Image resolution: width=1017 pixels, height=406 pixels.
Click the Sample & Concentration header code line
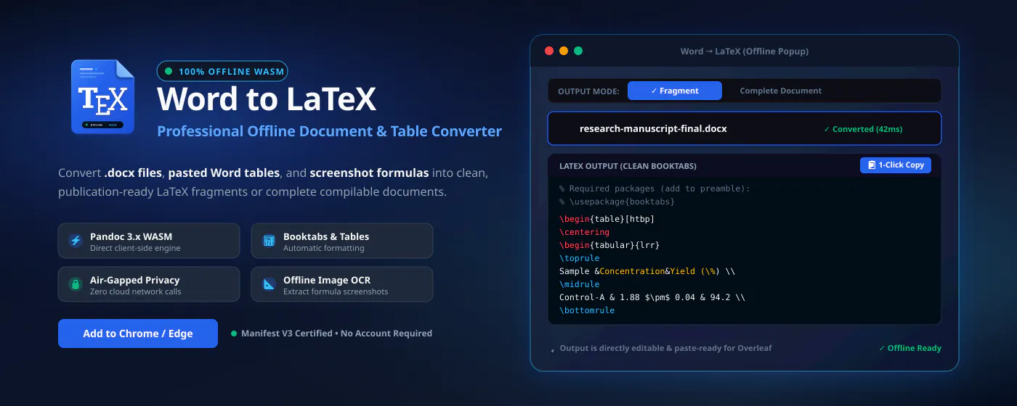pos(647,271)
